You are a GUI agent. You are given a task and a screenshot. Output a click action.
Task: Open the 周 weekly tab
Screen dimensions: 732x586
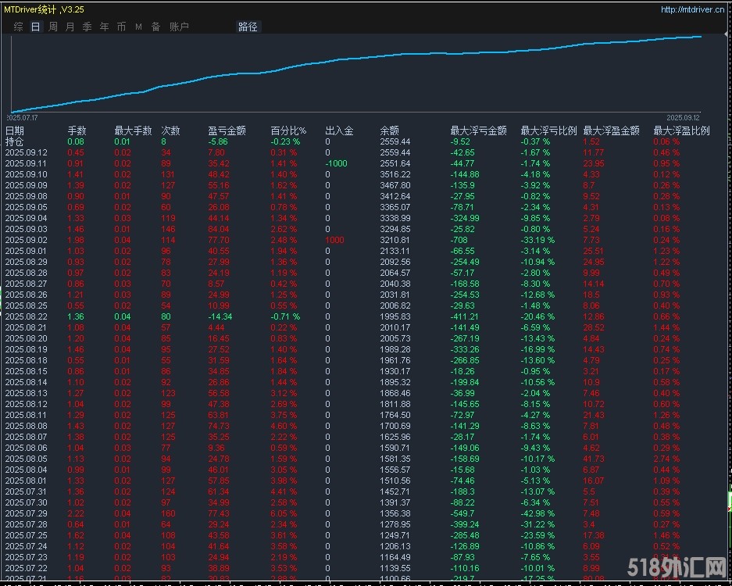tap(53, 27)
